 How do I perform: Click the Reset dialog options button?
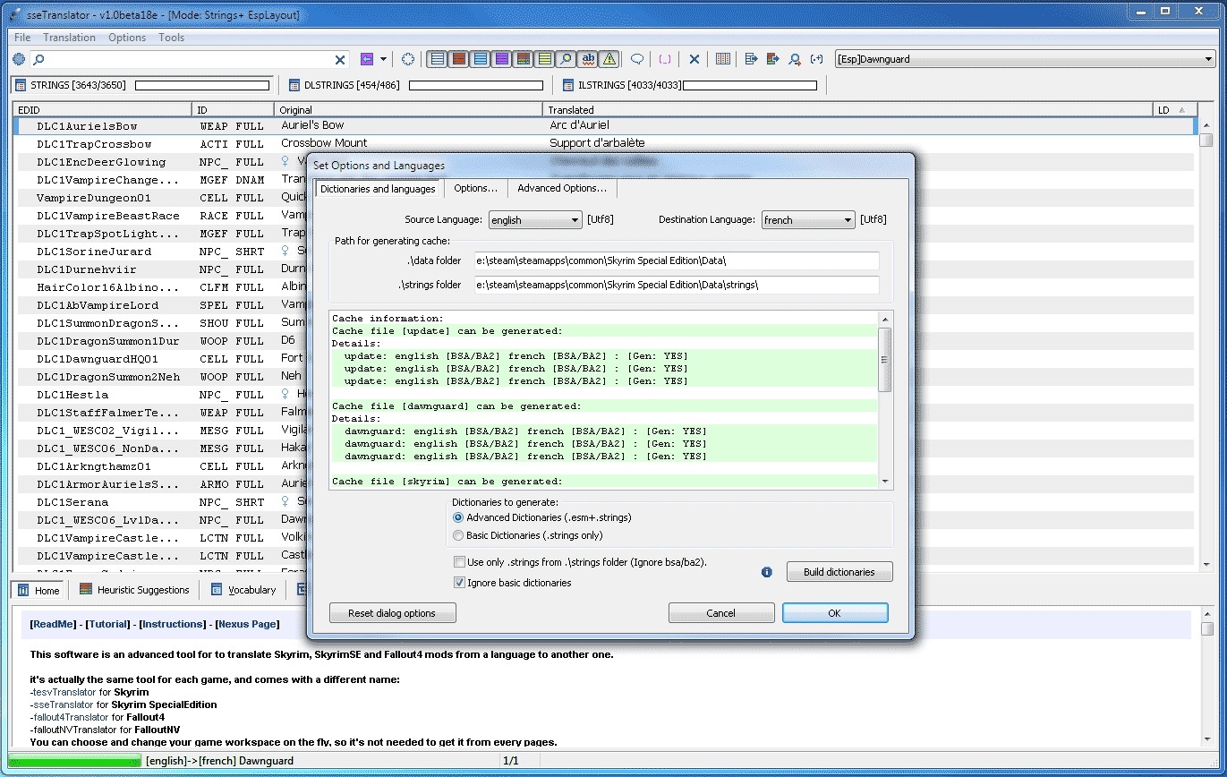click(x=392, y=613)
